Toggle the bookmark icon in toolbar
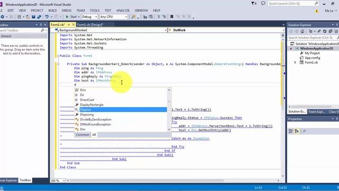This screenshot has height=191, width=339. (x=172, y=16)
